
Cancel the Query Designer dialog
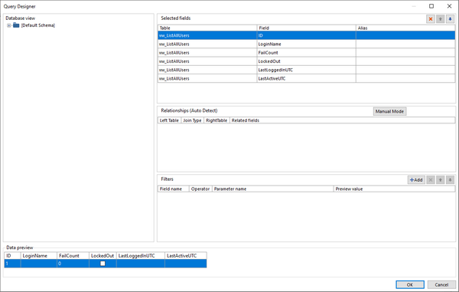click(441, 284)
